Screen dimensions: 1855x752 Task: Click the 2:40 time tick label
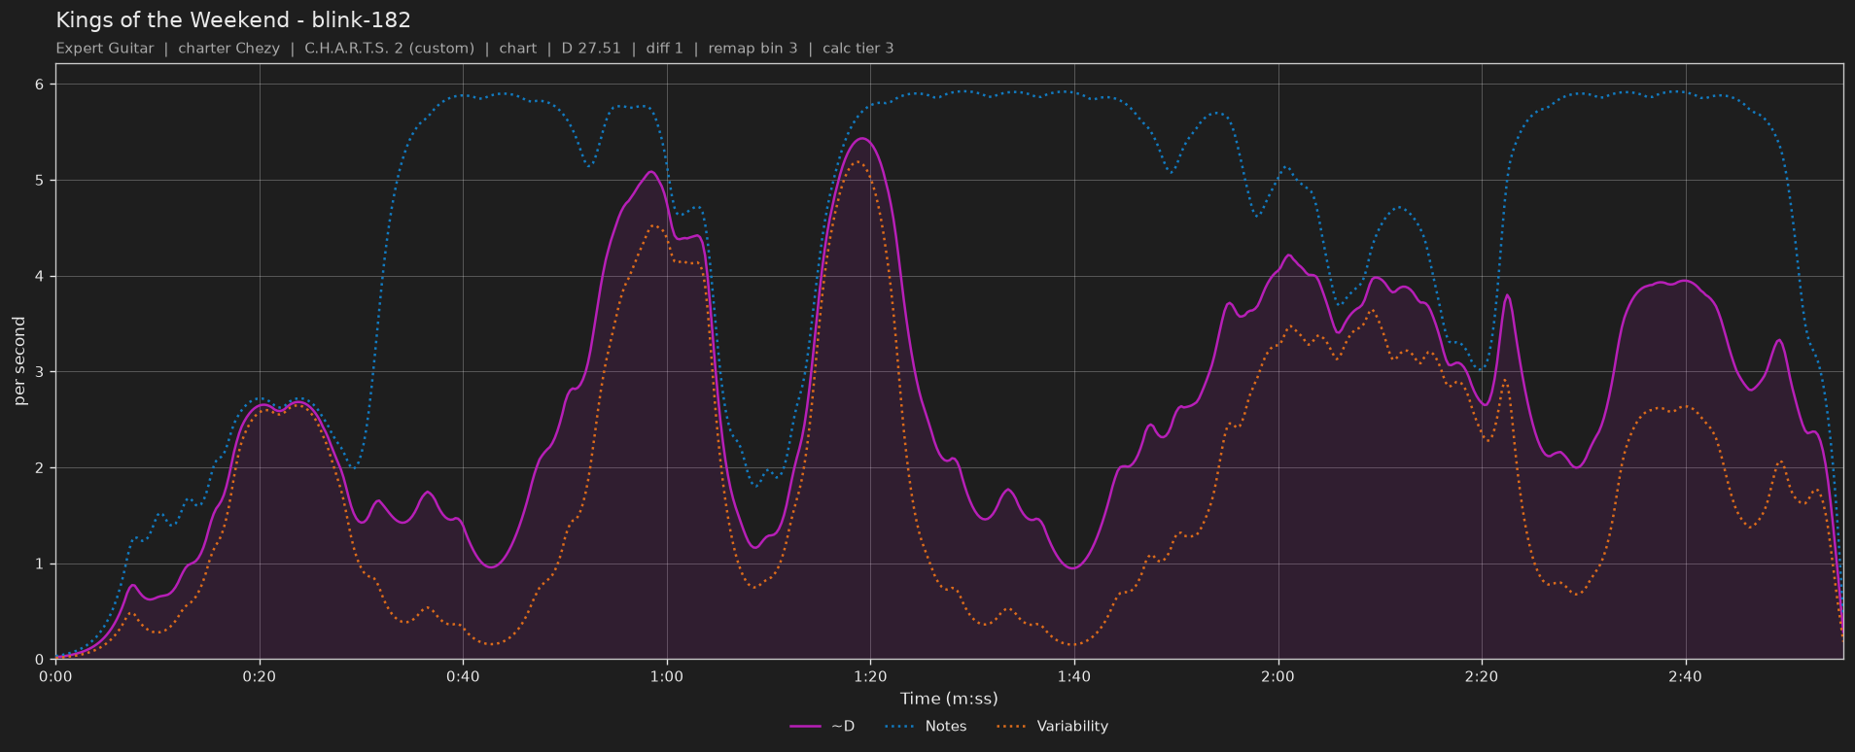tap(1685, 676)
